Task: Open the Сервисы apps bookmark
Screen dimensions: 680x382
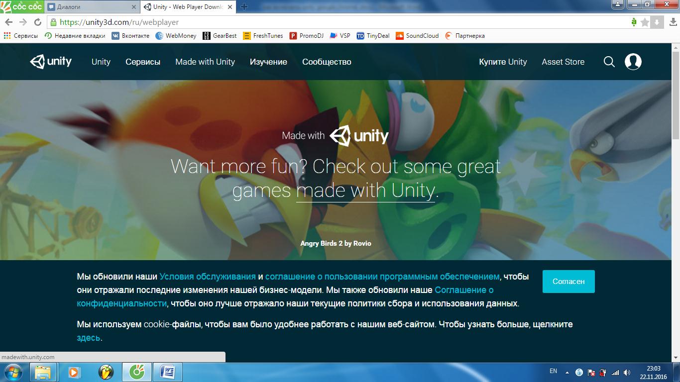Action: click(x=20, y=36)
